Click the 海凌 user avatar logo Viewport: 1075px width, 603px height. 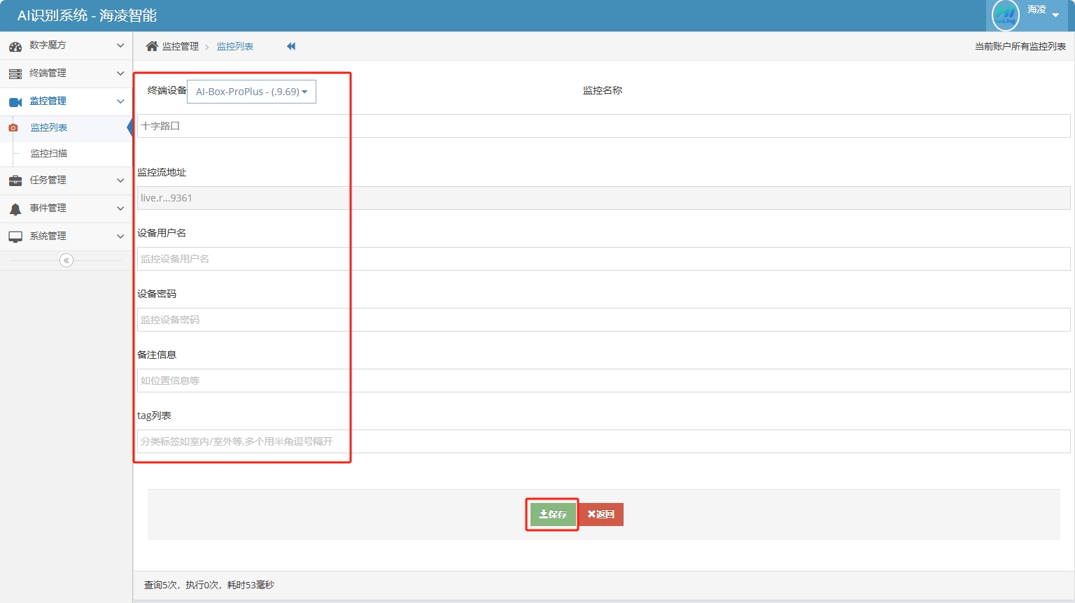(x=1006, y=14)
